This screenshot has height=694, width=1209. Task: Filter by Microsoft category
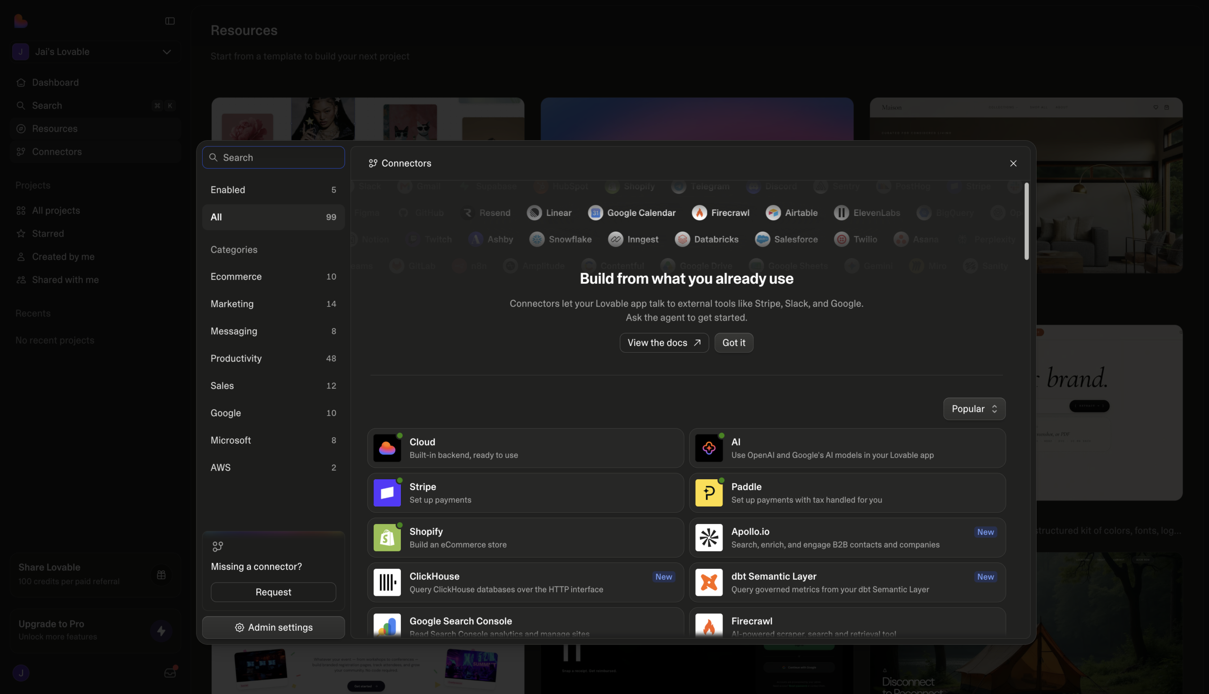coord(273,440)
